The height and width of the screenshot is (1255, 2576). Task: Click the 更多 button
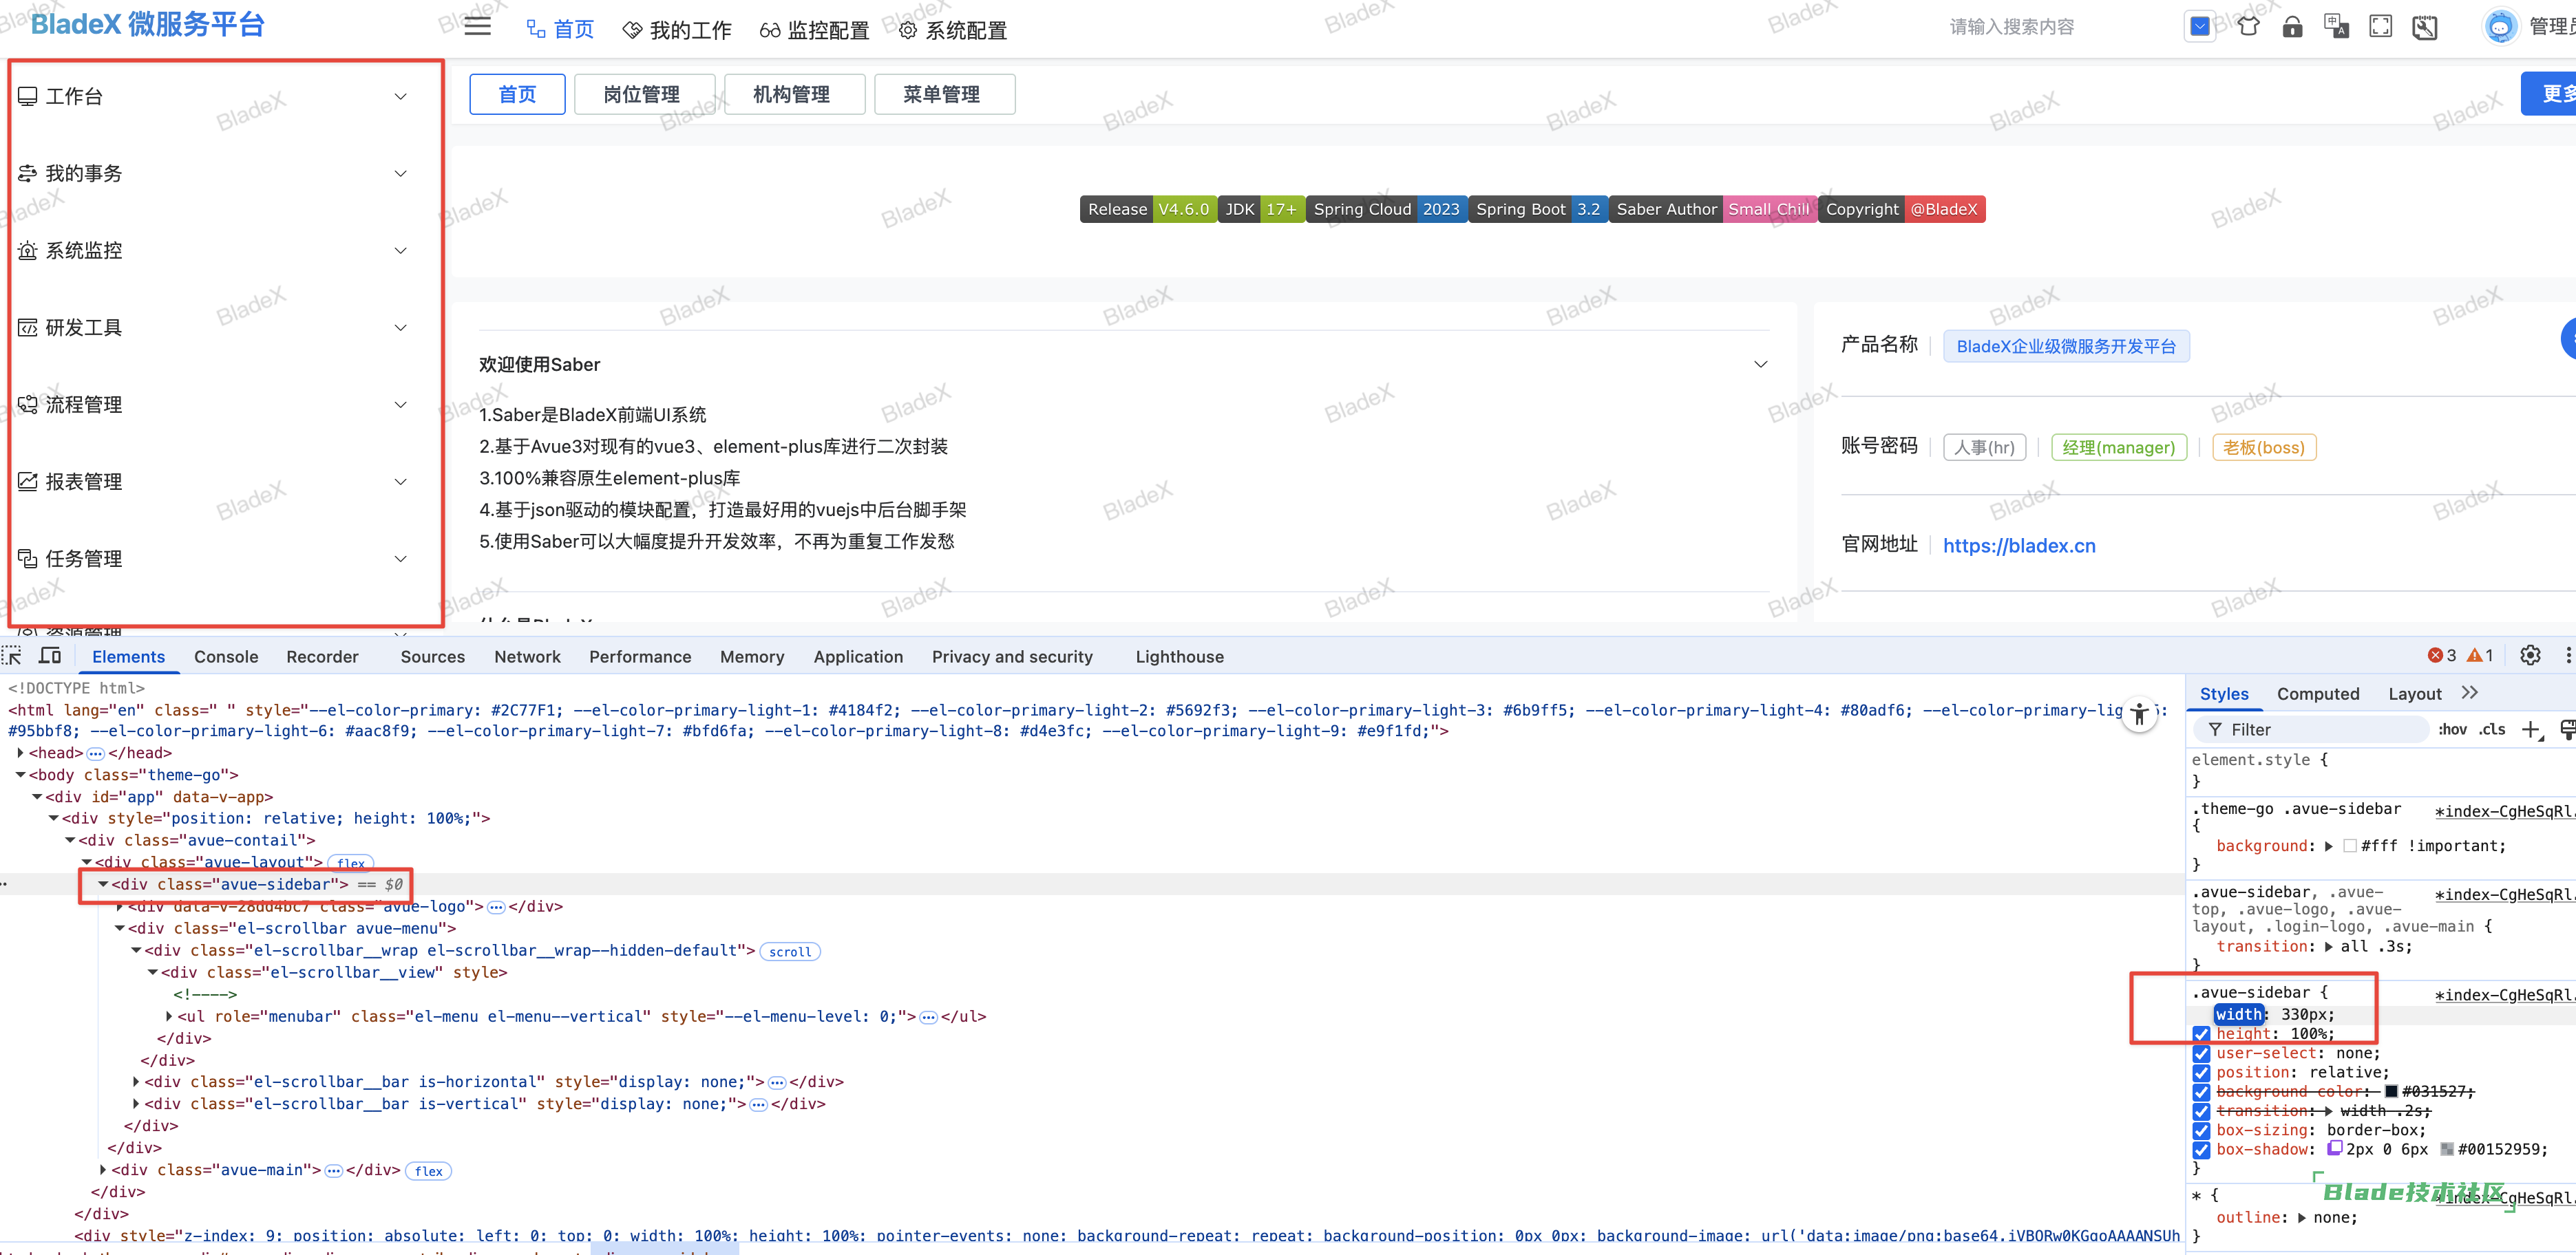coord(2548,94)
